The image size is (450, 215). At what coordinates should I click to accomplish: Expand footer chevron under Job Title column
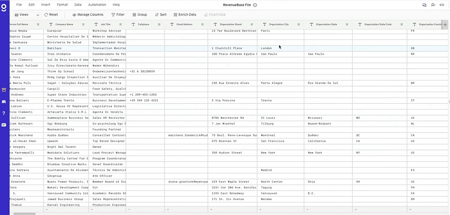click(92, 209)
